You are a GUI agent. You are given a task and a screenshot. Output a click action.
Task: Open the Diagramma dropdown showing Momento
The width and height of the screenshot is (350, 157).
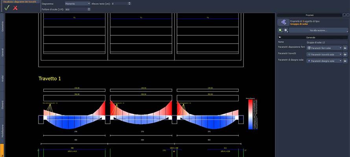point(78,4)
